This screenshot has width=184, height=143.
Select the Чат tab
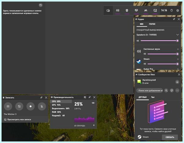(153, 97)
